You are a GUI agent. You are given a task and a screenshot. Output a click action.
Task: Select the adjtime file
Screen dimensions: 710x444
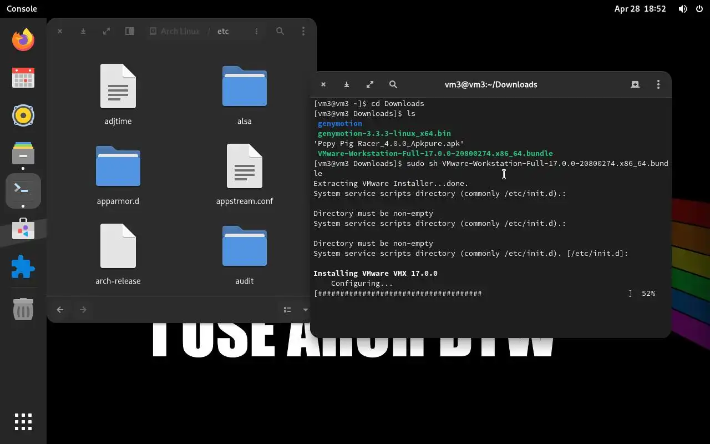point(118,94)
